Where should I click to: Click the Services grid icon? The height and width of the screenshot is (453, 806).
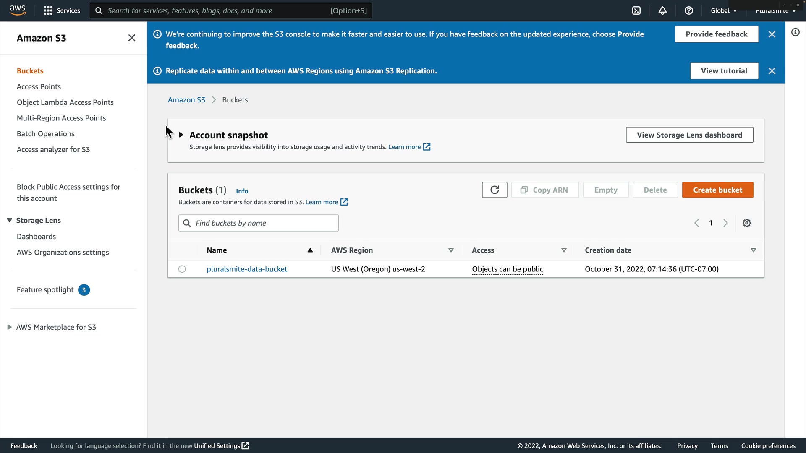[x=48, y=10]
